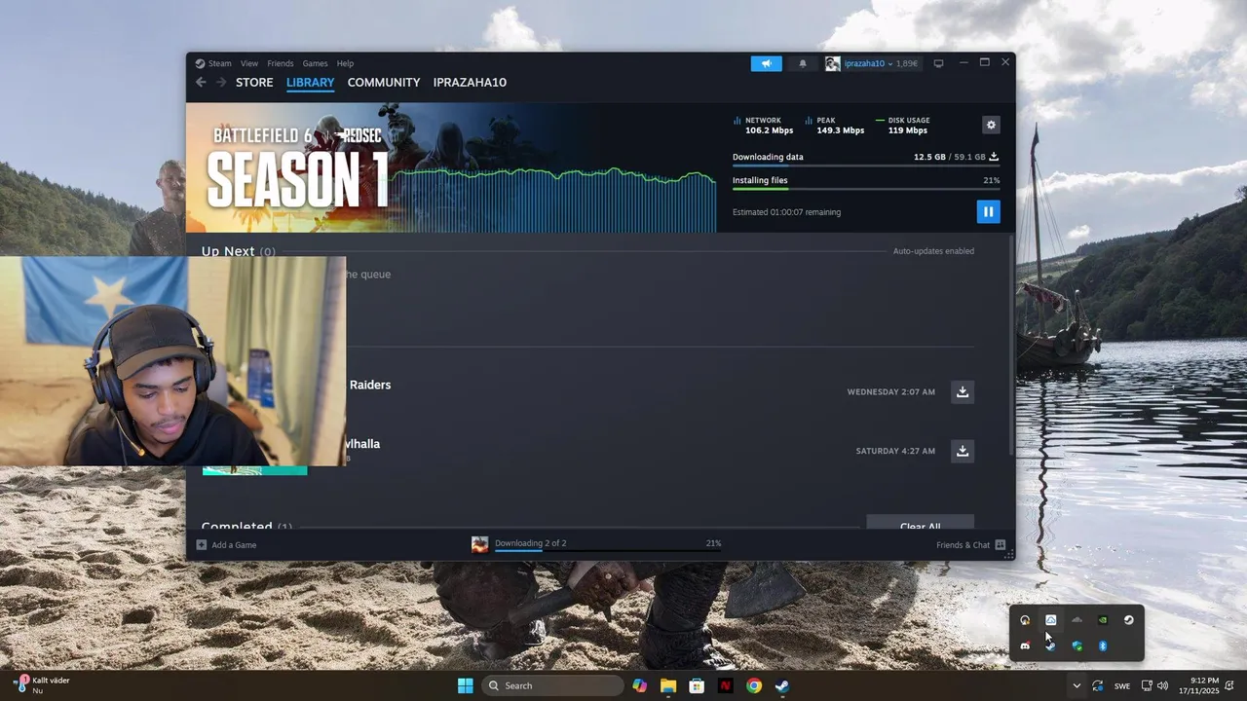Open the Help menu
The width and height of the screenshot is (1247, 701).
(x=345, y=63)
